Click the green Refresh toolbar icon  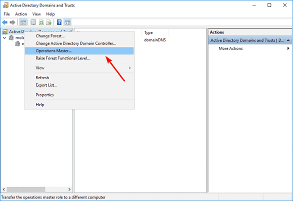pos(41,22)
